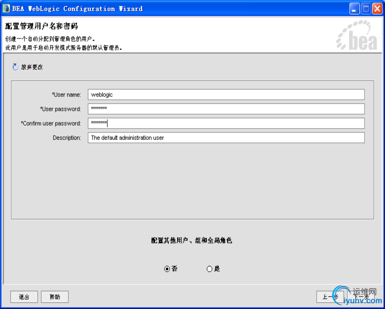The height and width of the screenshot is (309, 385).
Task: Click into the User password field
Action: (226, 109)
